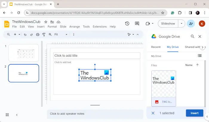
Task: Hide the menus with up chevron
Action: [x=138, y=34]
